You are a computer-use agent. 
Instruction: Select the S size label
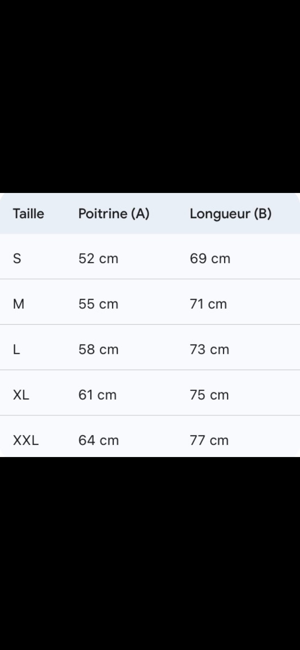pos(17,259)
